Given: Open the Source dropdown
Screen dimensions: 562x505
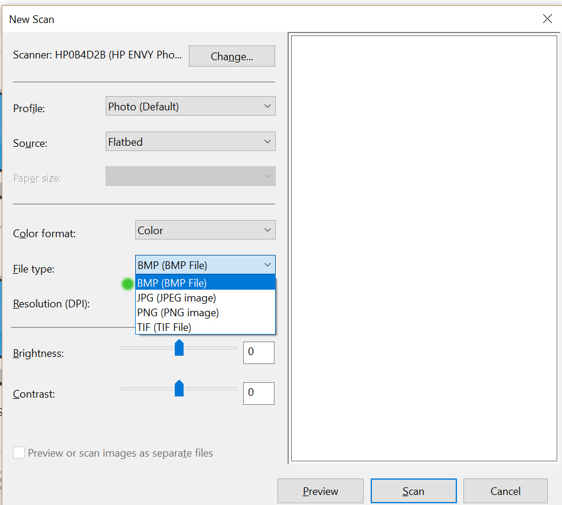Looking at the screenshot, I should click(190, 141).
